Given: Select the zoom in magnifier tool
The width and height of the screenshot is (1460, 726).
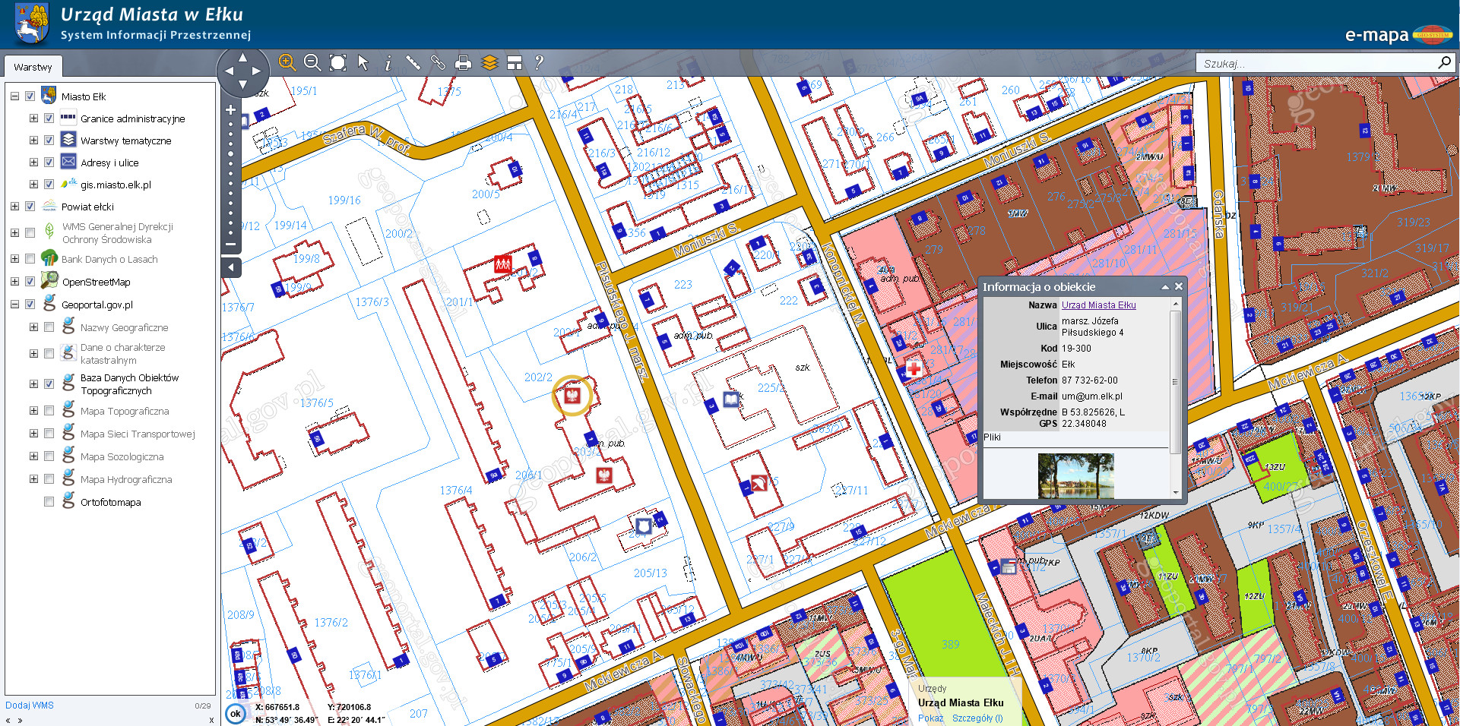Looking at the screenshot, I should click(287, 62).
